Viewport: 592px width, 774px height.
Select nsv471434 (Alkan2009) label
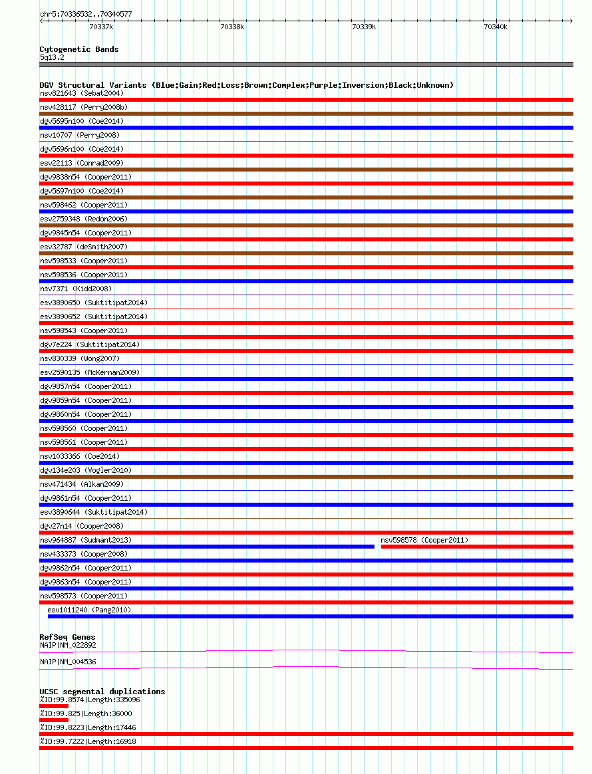tap(82, 484)
